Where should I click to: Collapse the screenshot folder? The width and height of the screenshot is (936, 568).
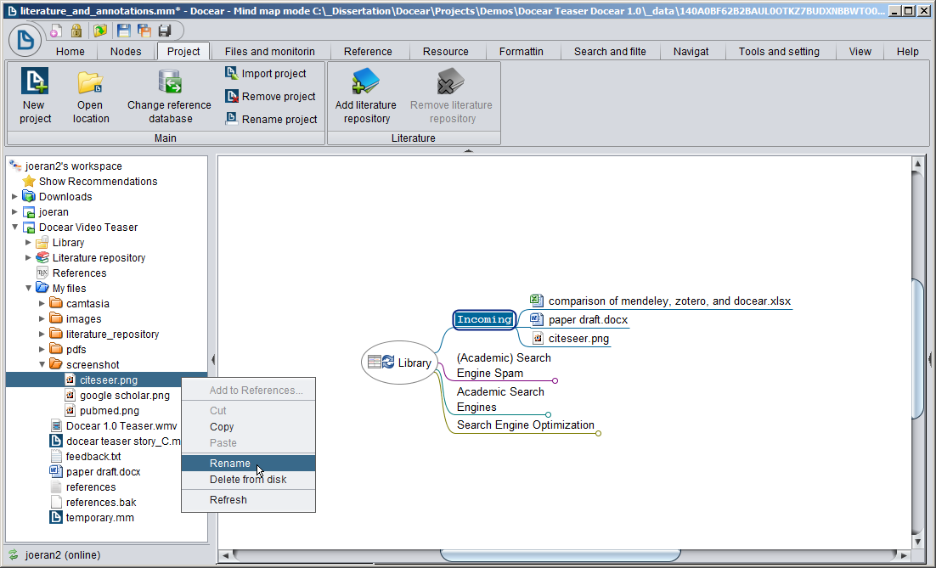(42, 364)
